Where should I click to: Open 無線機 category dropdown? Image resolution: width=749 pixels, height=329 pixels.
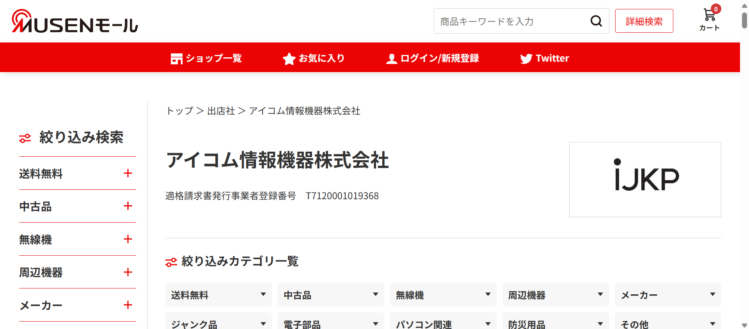[x=443, y=295]
